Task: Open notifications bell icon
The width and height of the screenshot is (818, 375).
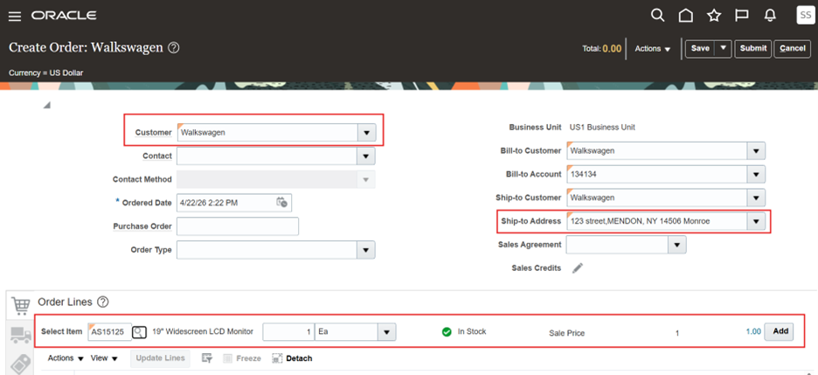Action: coord(770,16)
